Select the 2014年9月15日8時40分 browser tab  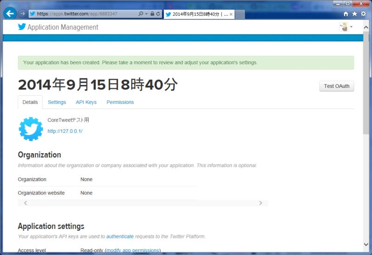(199, 14)
